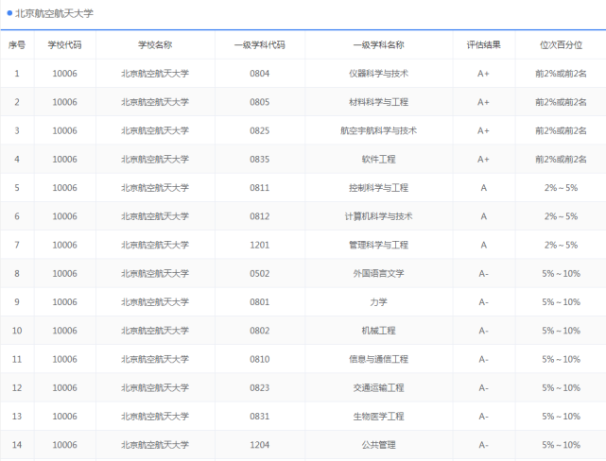The height and width of the screenshot is (461, 606).
Task: Click the blue bullet beside 北京航空航天大学 title
Action: (x=9, y=13)
